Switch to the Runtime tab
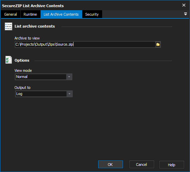The image size is (190, 172). click(30, 14)
